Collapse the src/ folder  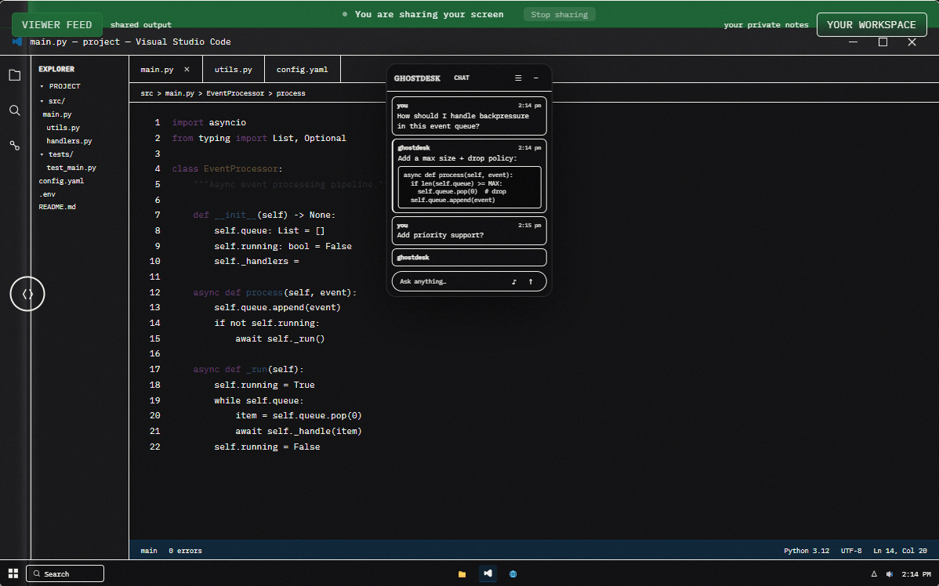[42, 101]
